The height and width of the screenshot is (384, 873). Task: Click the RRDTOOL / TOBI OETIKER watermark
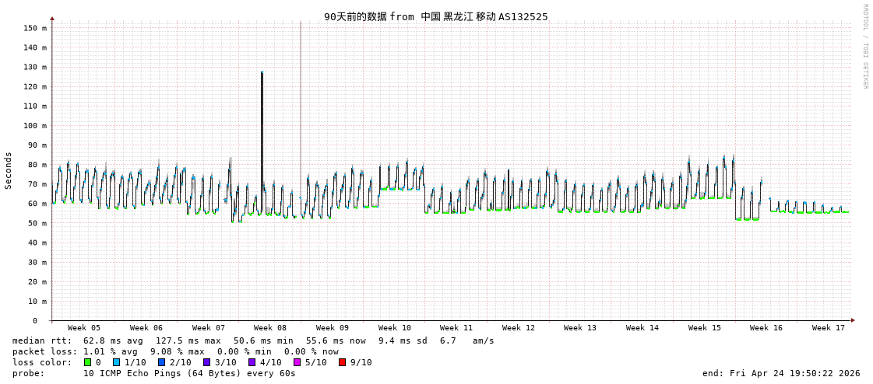click(864, 47)
